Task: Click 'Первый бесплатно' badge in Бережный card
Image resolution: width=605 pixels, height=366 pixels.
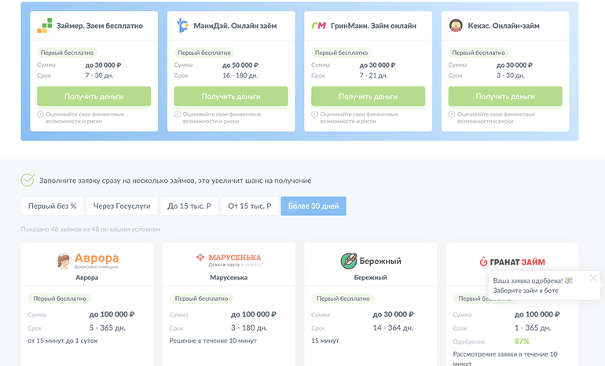Action: click(x=343, y=298)
